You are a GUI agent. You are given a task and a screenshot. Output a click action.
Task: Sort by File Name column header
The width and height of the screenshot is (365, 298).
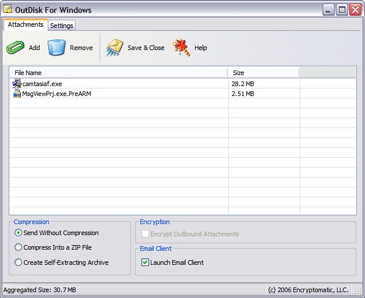(x=119, y=73)
